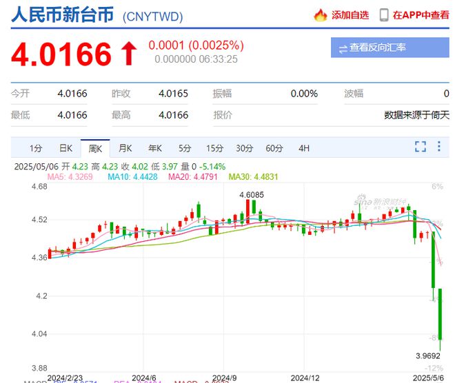455x383 pixels.
Task: Click the 3.9692 low price marker
Action: (428, 356)
